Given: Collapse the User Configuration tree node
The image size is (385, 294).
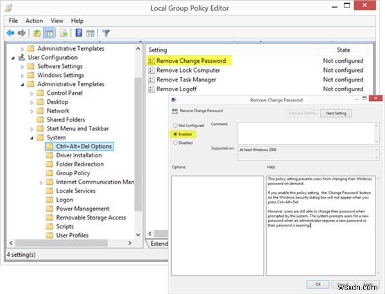Looking at the screenshot, I should [13, 58].
